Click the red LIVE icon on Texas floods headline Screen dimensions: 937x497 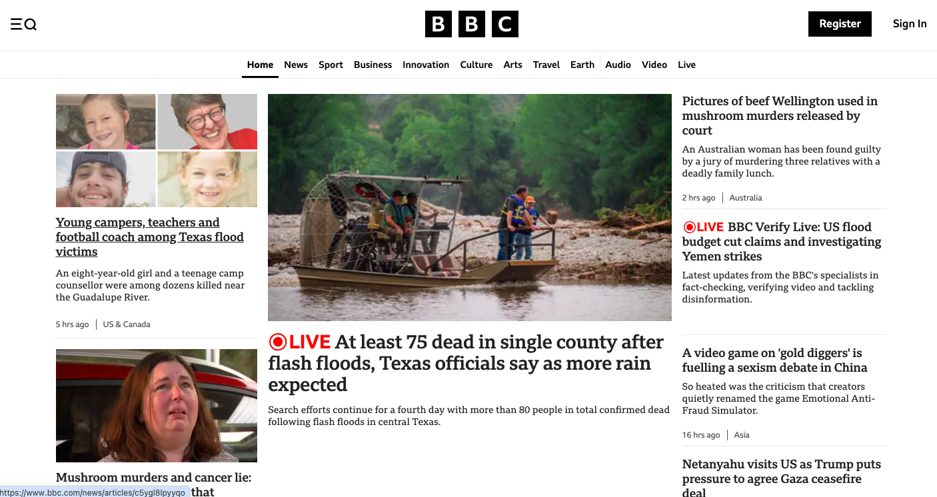pos(300,342)
